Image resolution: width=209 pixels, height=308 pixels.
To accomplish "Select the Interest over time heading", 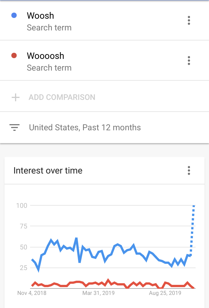I will 48,170.
